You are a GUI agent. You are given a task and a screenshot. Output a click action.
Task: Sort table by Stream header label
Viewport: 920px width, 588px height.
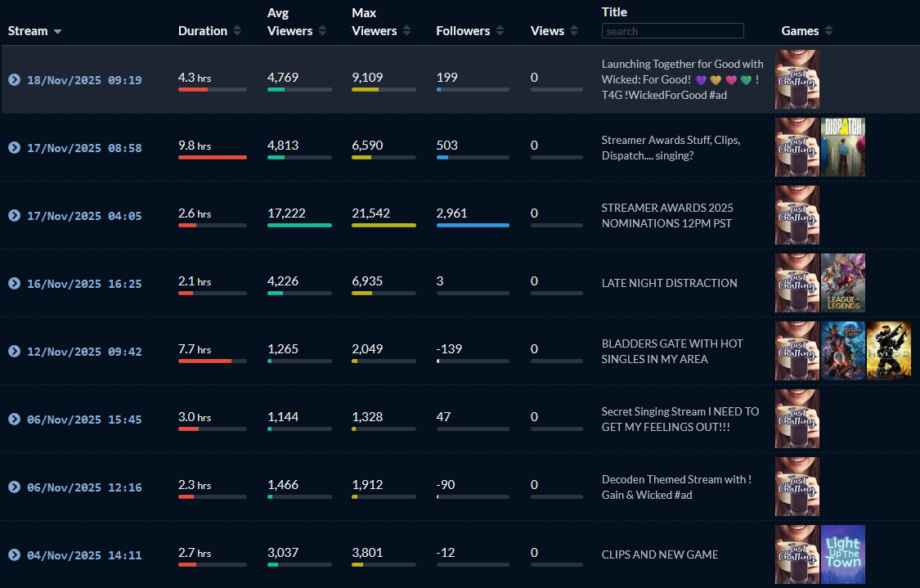[x=28, y=31]
